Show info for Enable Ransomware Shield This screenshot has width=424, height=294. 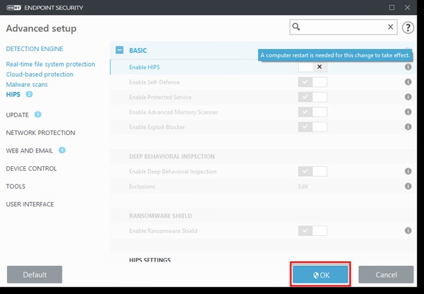pos(408,231)
